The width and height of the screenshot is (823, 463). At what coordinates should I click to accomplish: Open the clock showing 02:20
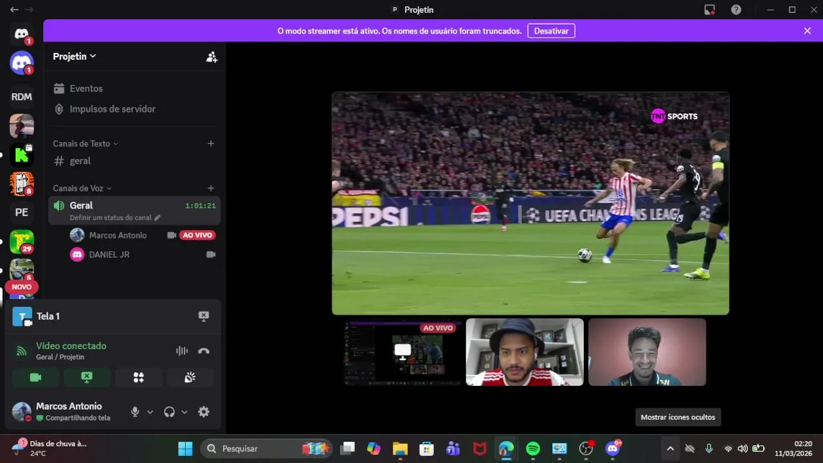coord(793,448)
